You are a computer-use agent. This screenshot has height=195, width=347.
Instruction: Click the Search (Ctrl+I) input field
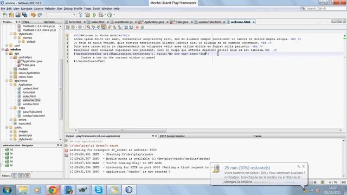coord(325,9)
